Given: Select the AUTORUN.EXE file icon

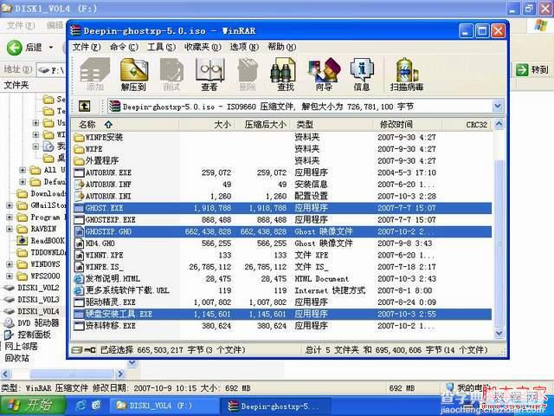Looking at the screenshot, I should coord(79,172).
